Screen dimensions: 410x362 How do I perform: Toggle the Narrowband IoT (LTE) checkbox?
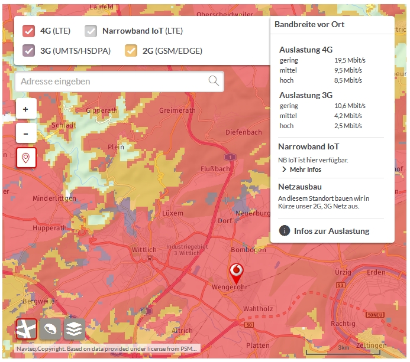[91, 31]
